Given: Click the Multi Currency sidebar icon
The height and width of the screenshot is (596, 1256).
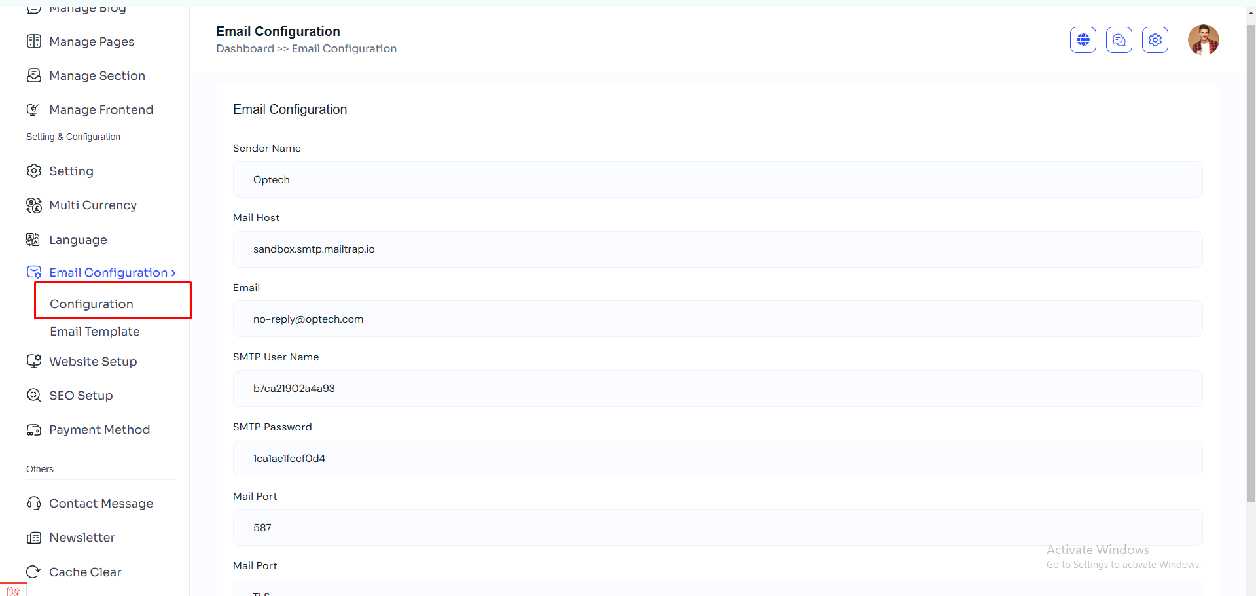Looking at the screenshot, I should [34, 205].
